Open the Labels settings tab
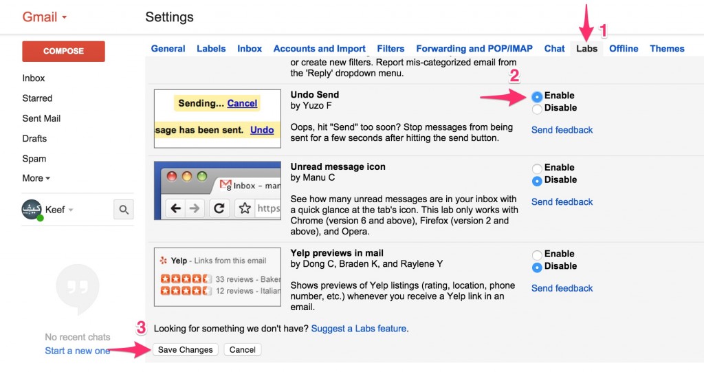Screen dimensions: 704x372 pos(211,49)
